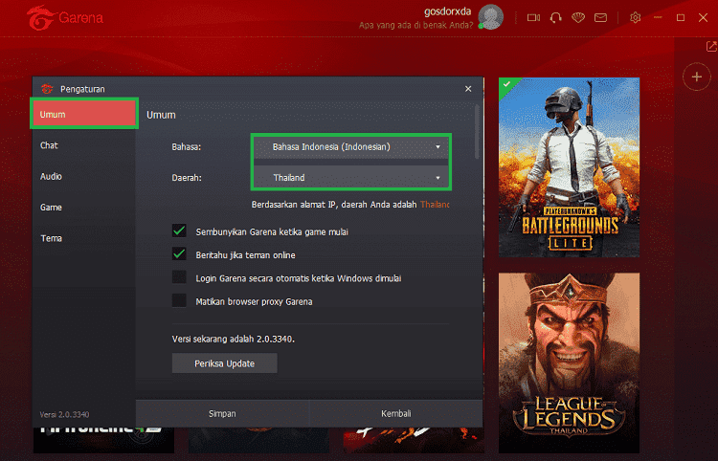Image resolution: width=718 pixels, height=461 pixels.
Task: Open the Daerah region dropdown
Action: tap(351, 178)
